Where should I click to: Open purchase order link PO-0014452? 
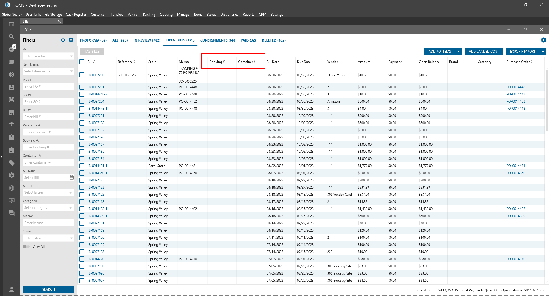(516, 101)
